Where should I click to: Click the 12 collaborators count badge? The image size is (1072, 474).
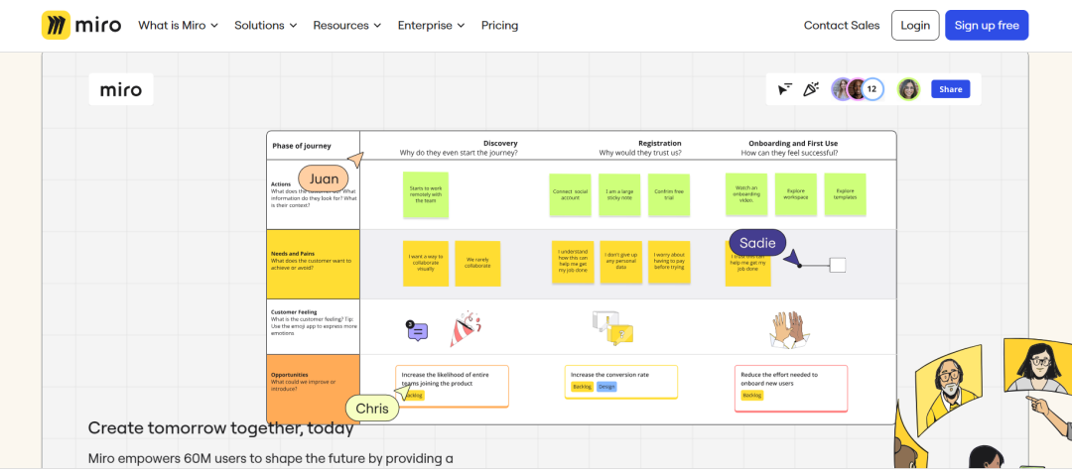pos(871,89)
